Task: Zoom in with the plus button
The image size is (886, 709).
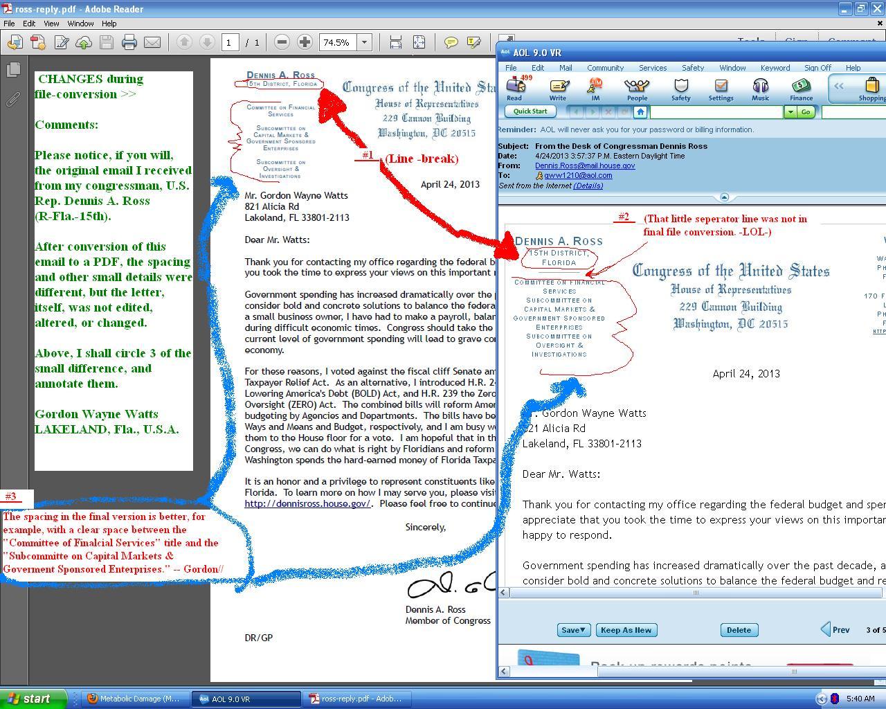Action: click(x=305, y=42)
